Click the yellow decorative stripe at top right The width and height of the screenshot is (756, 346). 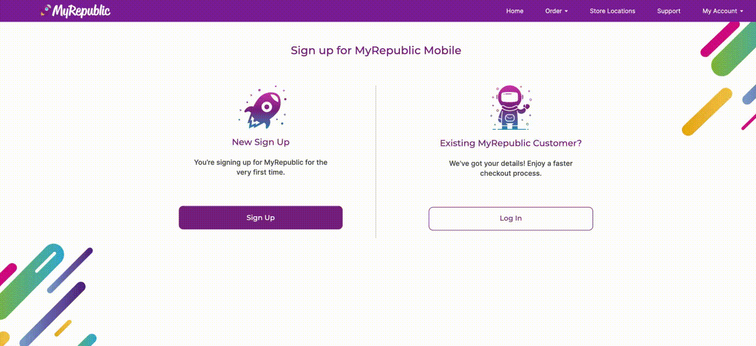[x=706, y=112]
